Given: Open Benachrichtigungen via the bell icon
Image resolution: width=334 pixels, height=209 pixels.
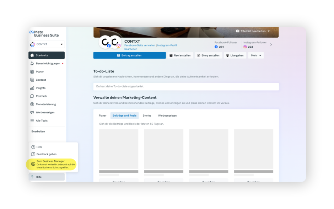Looking at the screenshot, I should tap(32, 64).
